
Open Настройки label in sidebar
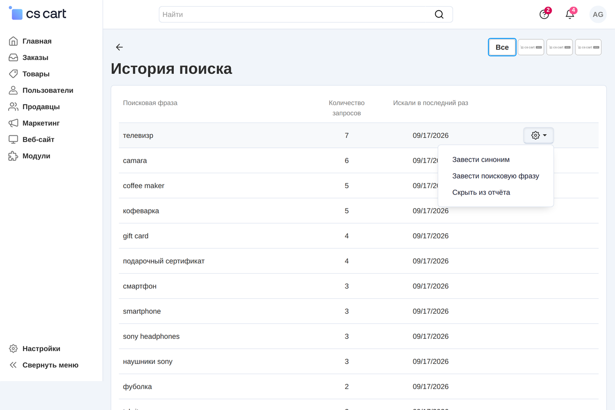click(42, 348)
